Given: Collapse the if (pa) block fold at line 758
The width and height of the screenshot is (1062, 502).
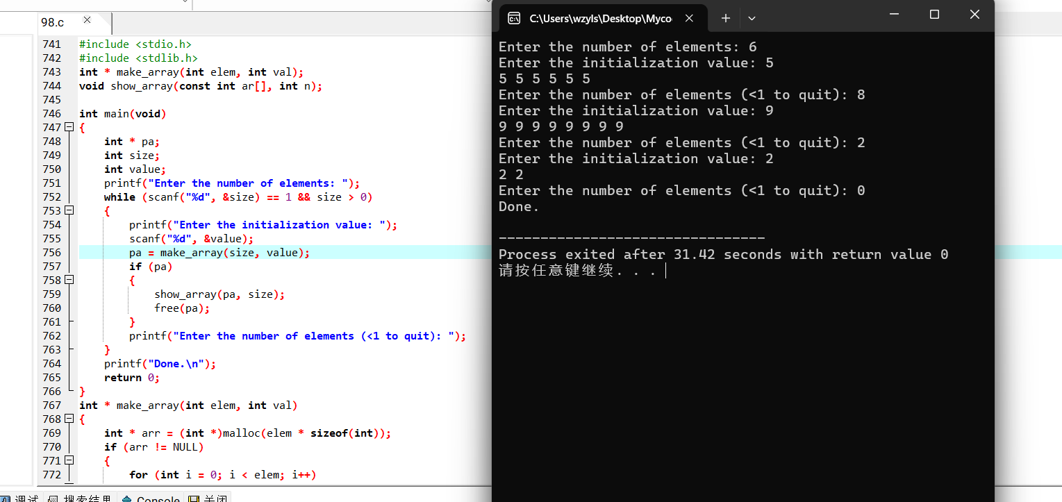Looking at the screenshot, I should pyautogui.click(x=69, y=281).
